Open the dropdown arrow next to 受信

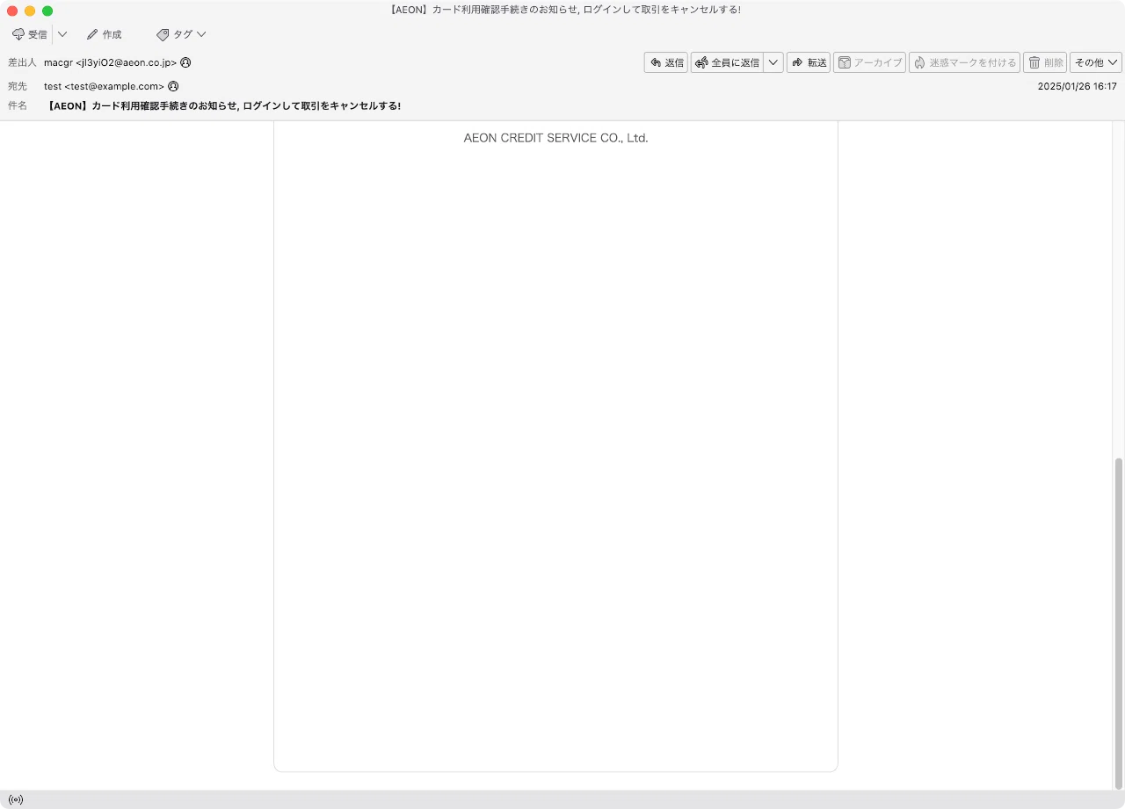pos(62,34)
